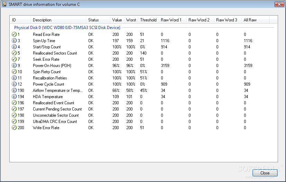Click the check icon for Write Error Rate
This screenshot has height=182, width=286.
tap(14, 127)
